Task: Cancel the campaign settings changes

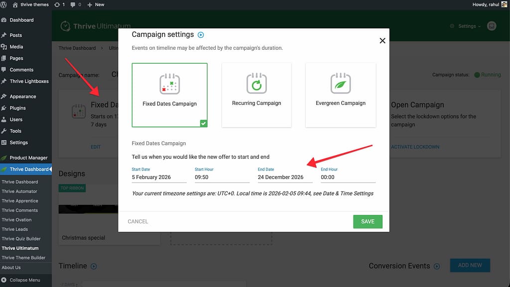Action: point(138,221)
